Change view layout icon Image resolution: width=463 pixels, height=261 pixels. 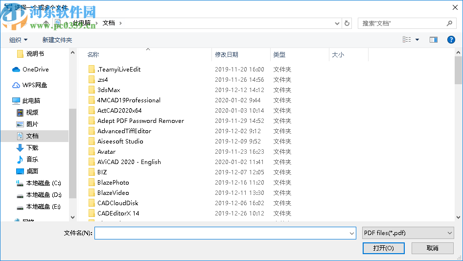tap(407, 40)
